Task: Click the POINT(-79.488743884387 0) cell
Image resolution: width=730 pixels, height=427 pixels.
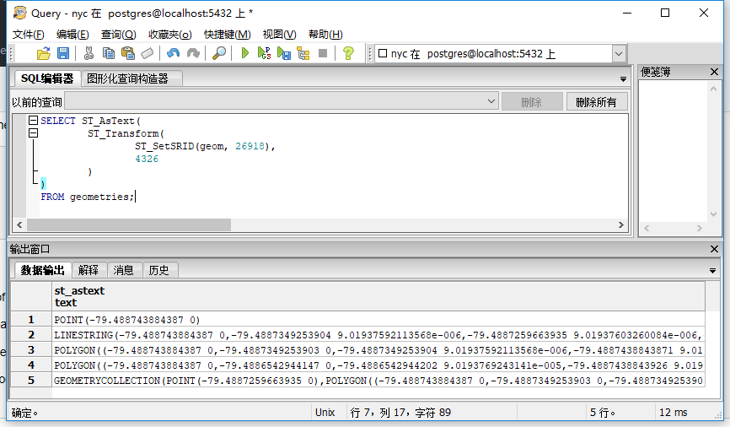Action: pos(378,320)
